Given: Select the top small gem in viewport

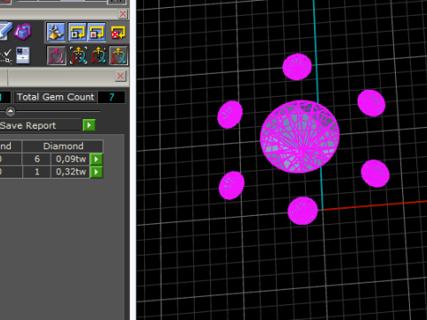Looking at the screenshot, I should point(297,67).
